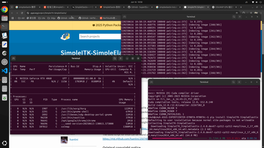264x148 pixels.
Task: Open the SSD drive in dock
Action: [x=4, y=89]
